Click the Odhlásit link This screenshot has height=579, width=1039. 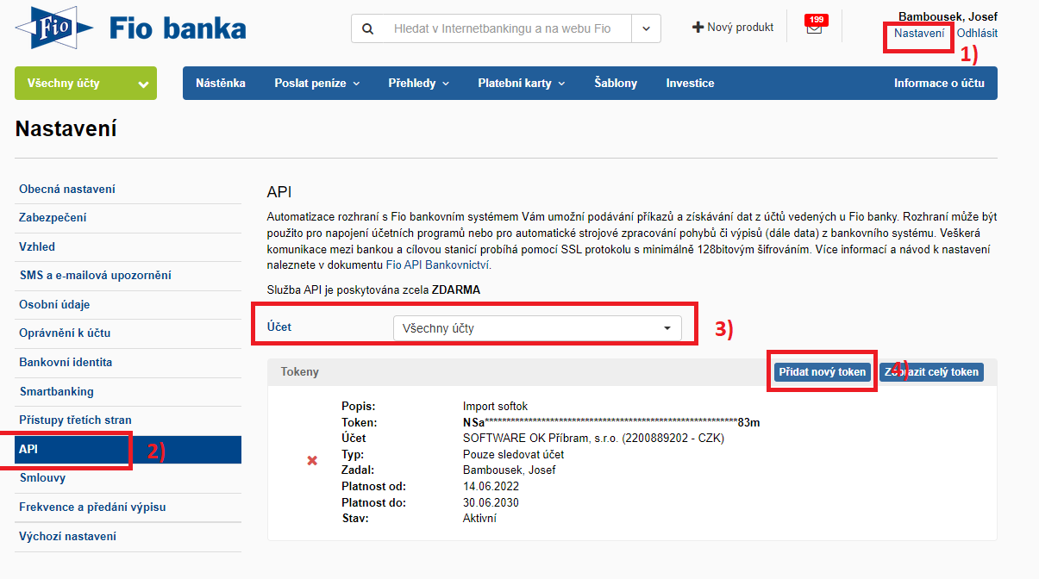[x=977, y=34]
